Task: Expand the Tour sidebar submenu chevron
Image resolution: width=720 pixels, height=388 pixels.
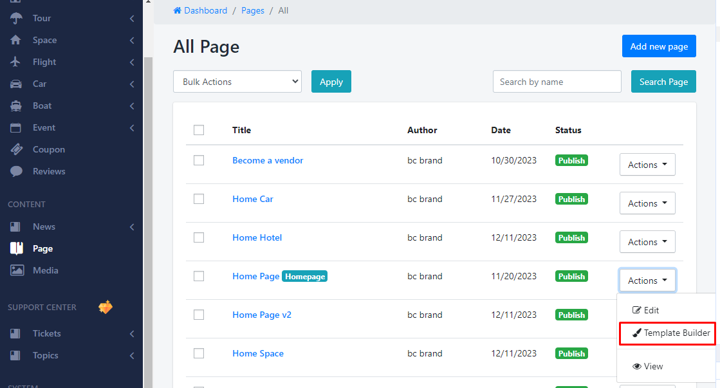Action: point(131,19)
